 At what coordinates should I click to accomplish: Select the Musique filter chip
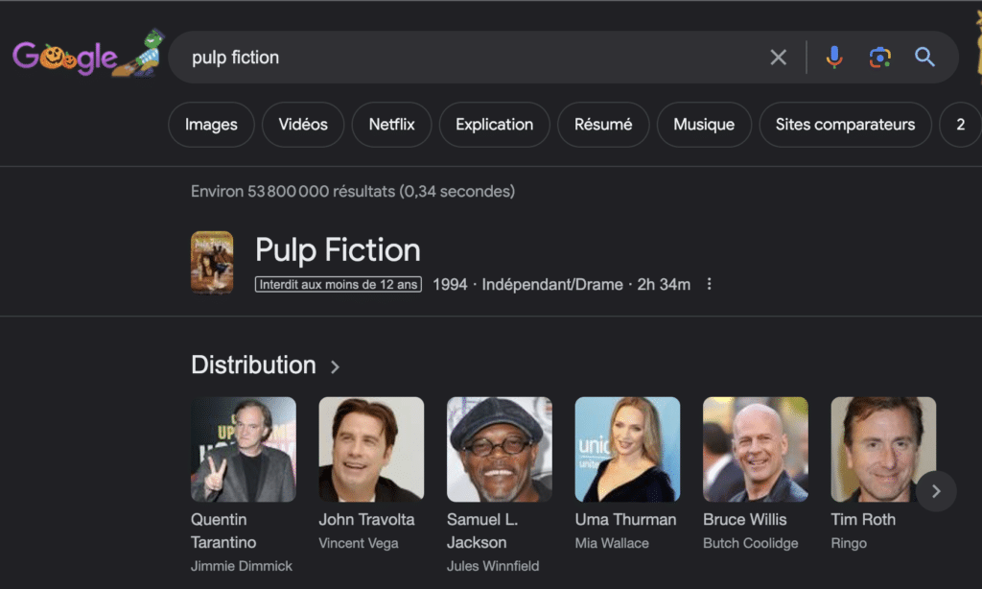tap(704, 125)
